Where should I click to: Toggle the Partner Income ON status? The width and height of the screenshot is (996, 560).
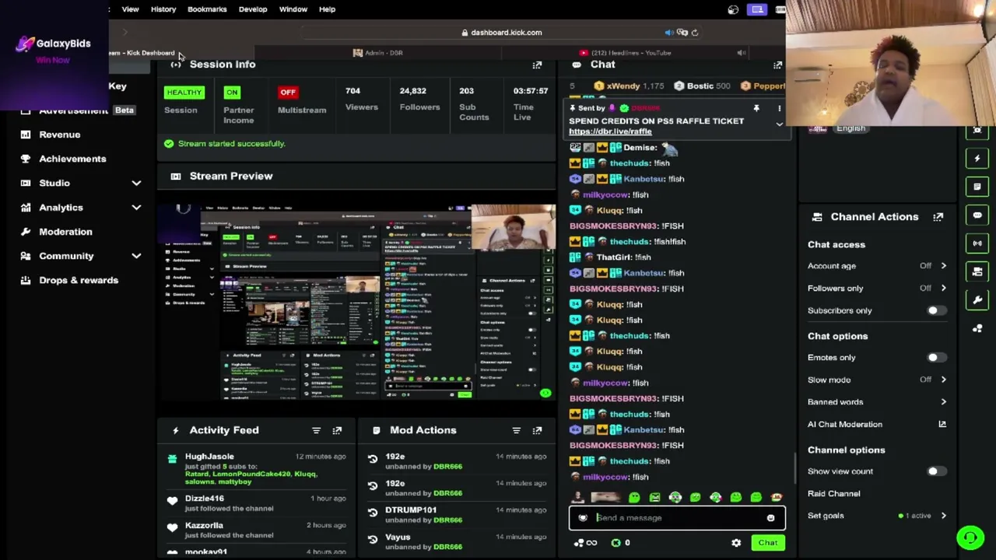[x=232, y=93]
